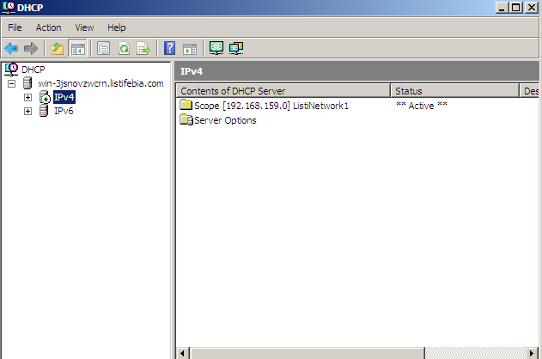This screenshot has height=359, width=542.
Task: Close the DHCP window
Action: (532, 7)
